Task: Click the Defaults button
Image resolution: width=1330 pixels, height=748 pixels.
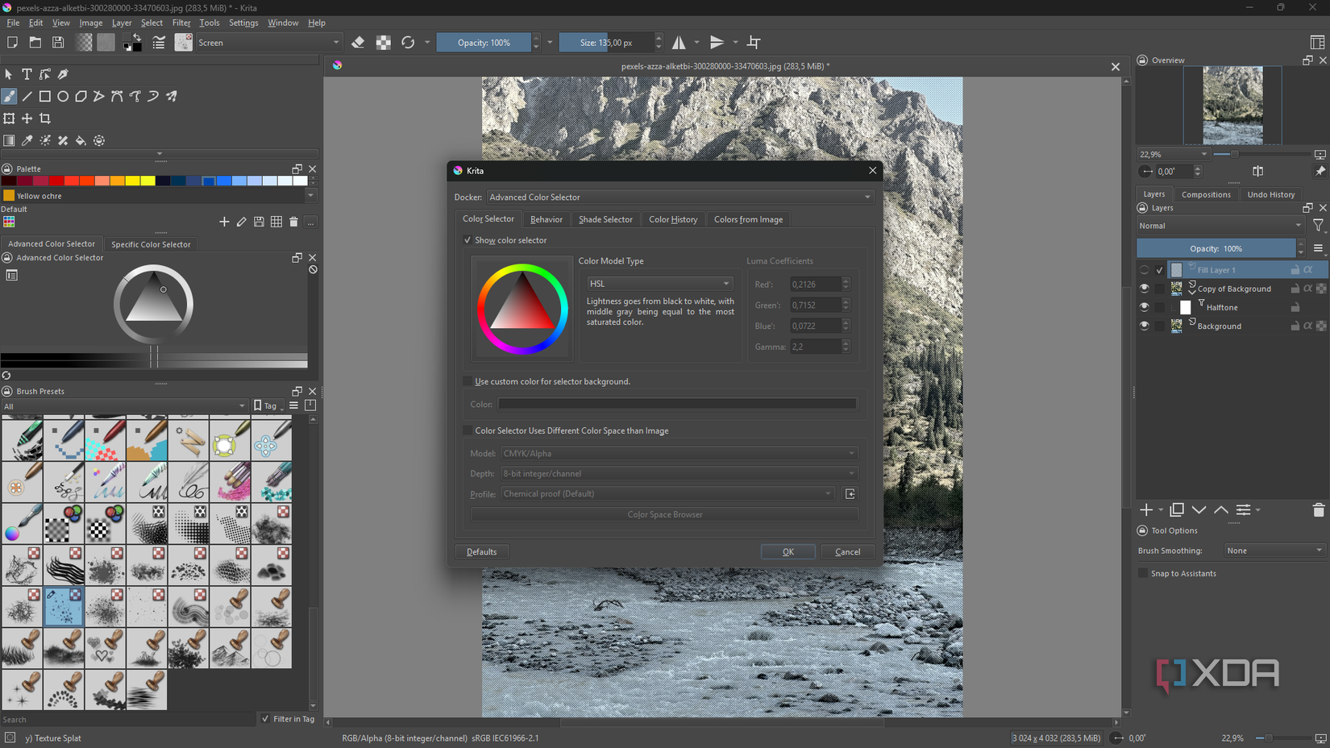Action: [481, 551]
